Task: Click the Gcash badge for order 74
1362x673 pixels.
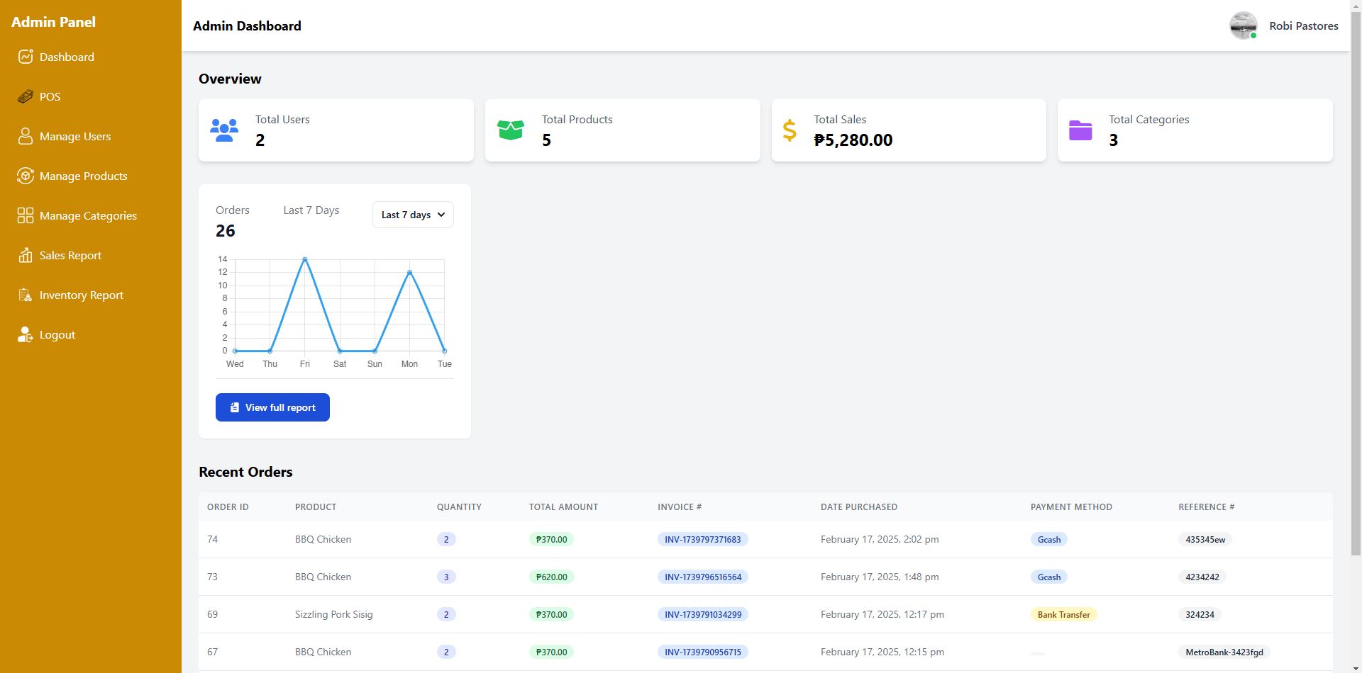Action: (1049, 539)
